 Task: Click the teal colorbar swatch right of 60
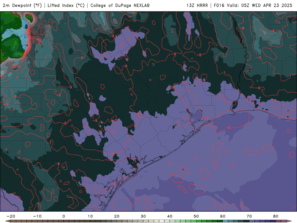225,221
